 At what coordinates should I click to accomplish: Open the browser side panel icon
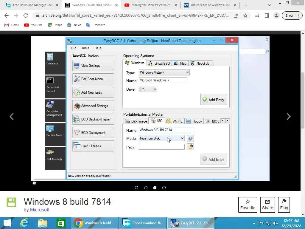pyautogui.click(x=267, y=16)
